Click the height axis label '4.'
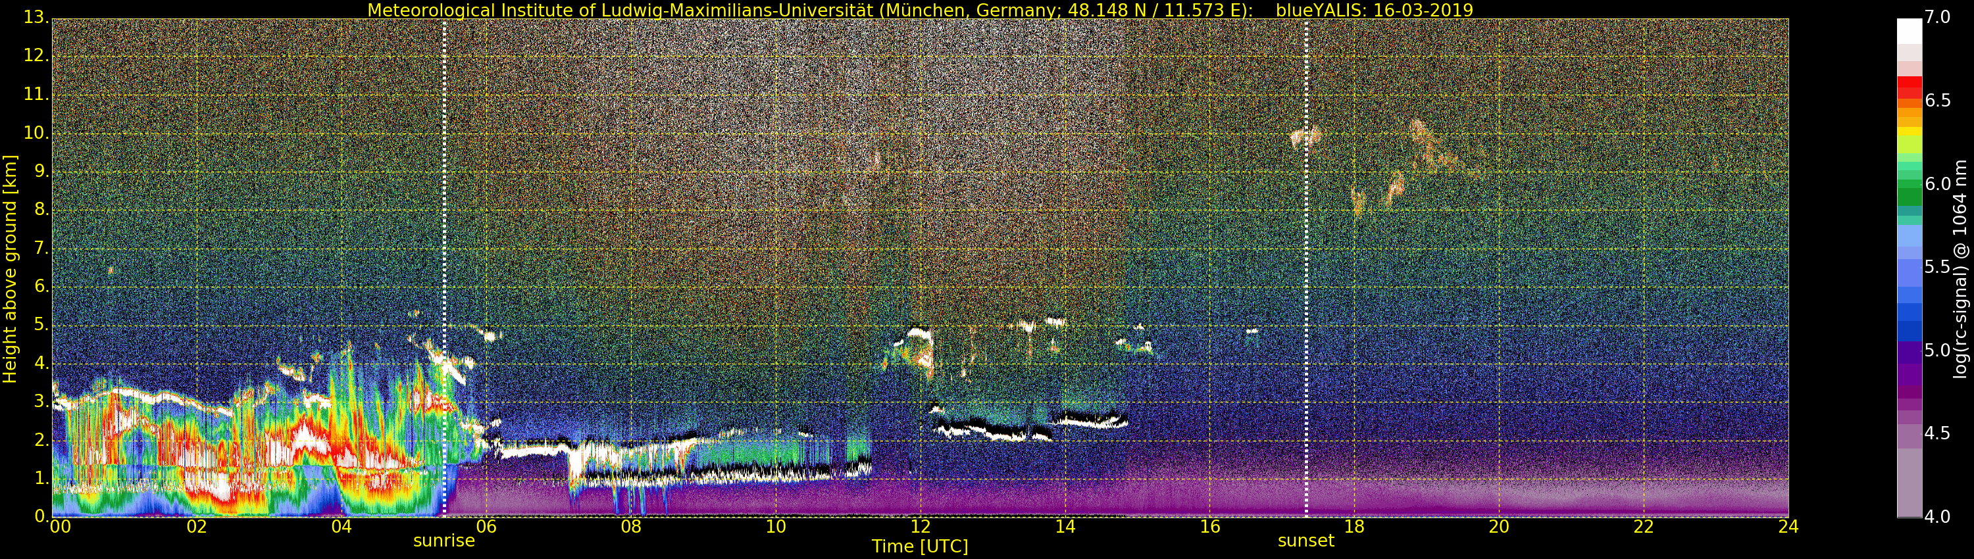This screenshot has height=559, width=1974. click(x=41, y=363)
